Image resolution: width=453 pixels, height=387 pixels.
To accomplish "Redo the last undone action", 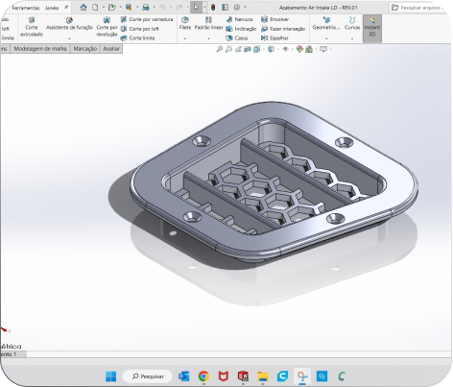I will tap(179, 7).
